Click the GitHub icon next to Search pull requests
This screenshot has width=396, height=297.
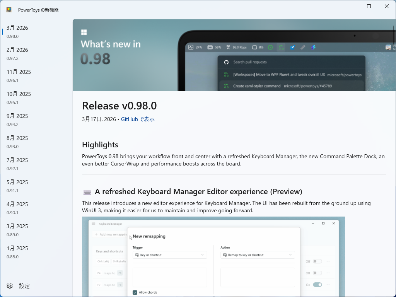(227, 62)
